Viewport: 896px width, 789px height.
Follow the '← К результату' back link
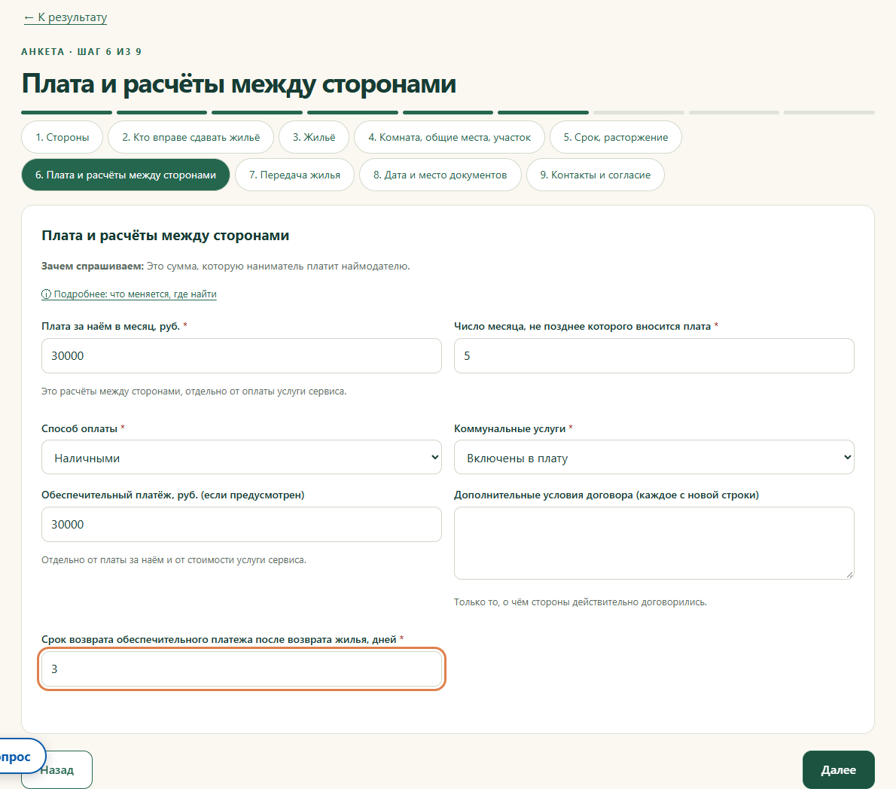[x=66, y=17]
